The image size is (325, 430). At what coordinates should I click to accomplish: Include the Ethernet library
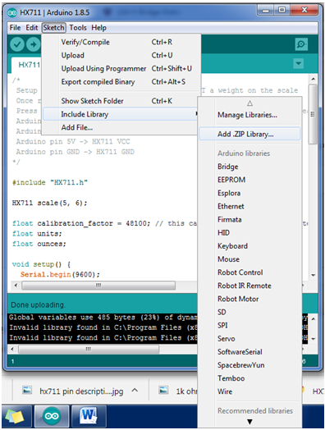tap(249, 206)
